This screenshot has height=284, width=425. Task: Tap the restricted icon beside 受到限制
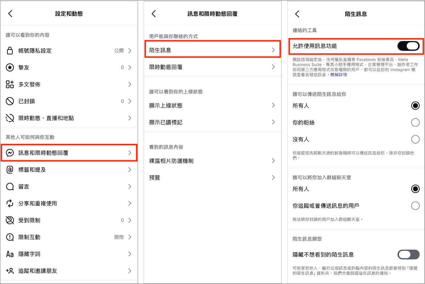point(10,220)
